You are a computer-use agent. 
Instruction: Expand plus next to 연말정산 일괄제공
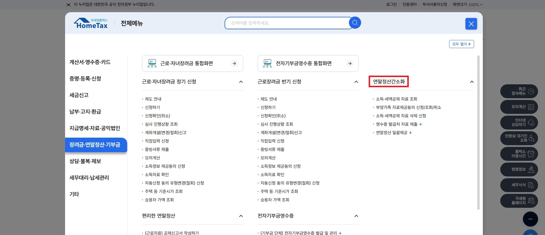(x=410, y=133)
